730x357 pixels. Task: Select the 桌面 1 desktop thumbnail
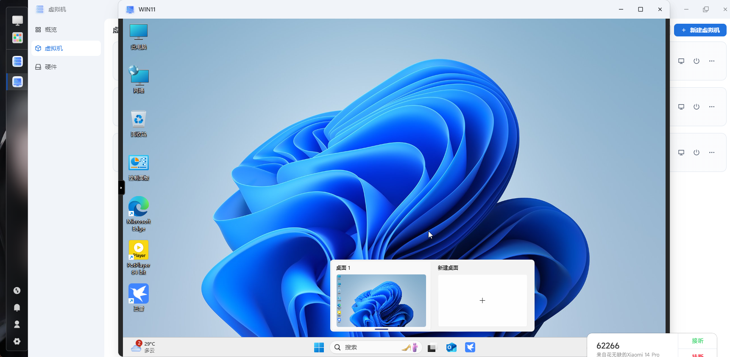(381, 301)
